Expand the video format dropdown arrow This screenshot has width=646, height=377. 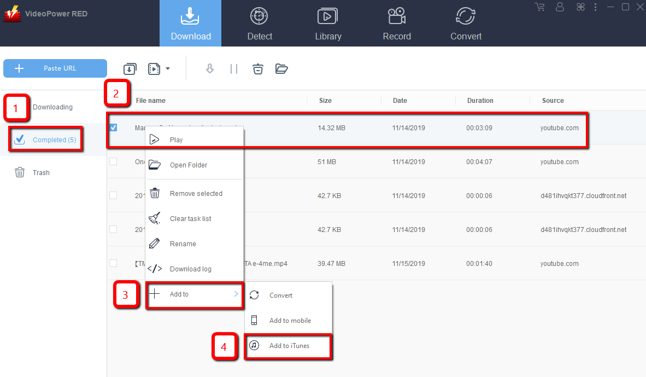(168, 69)
